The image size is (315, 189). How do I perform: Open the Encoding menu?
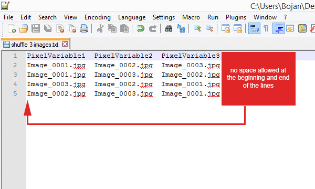tap(98, 17)
